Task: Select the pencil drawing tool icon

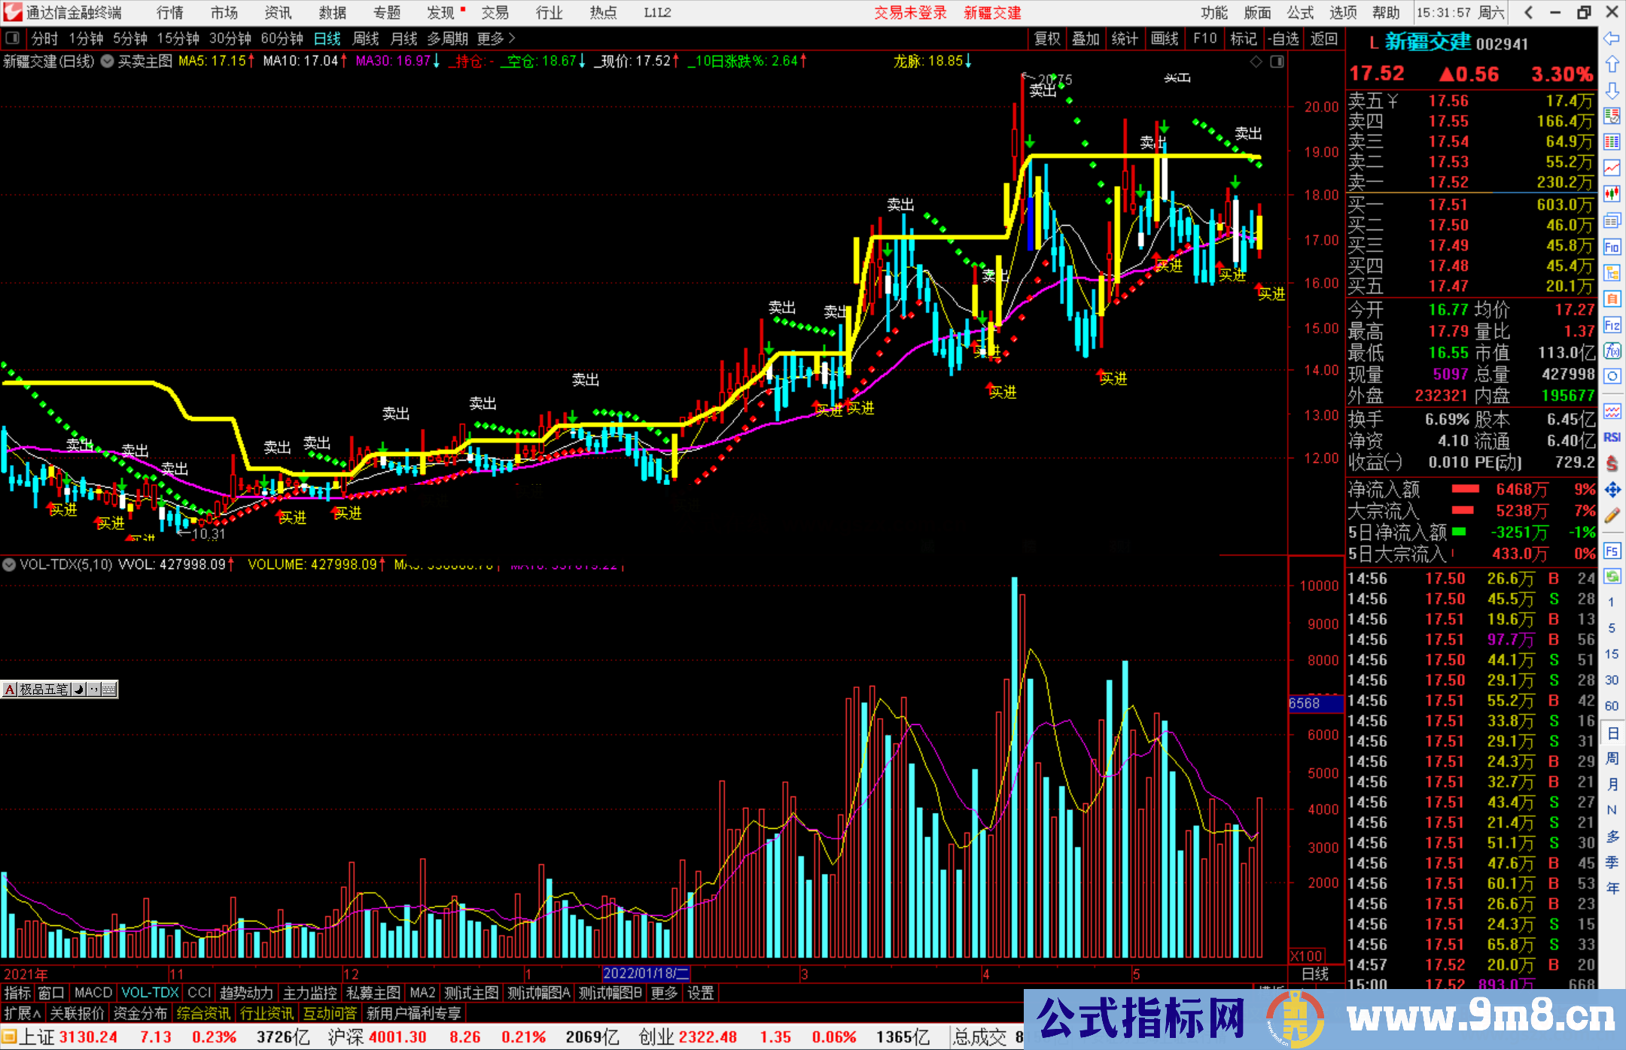Action: coord(1612,516)
